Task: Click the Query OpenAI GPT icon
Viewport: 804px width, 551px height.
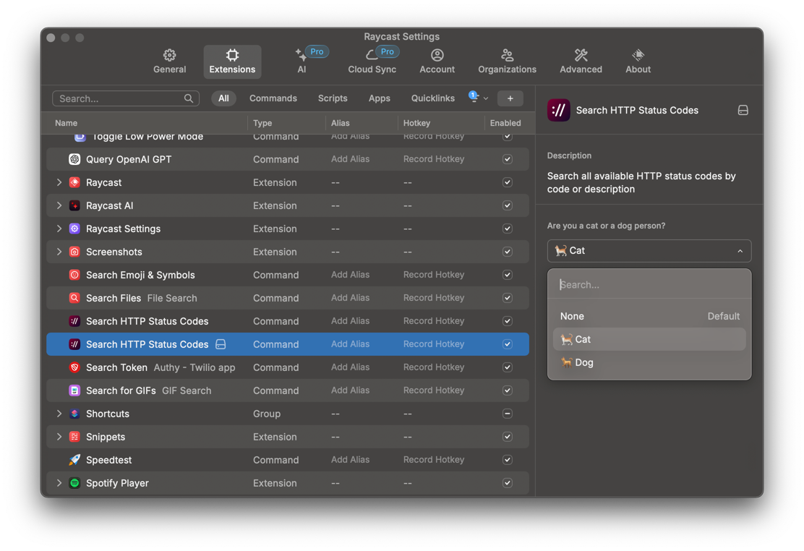Action: coord(74,159)
